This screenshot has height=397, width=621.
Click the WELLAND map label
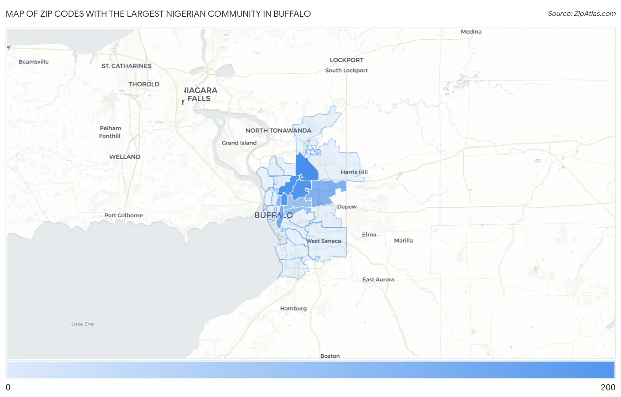(125, 157)
